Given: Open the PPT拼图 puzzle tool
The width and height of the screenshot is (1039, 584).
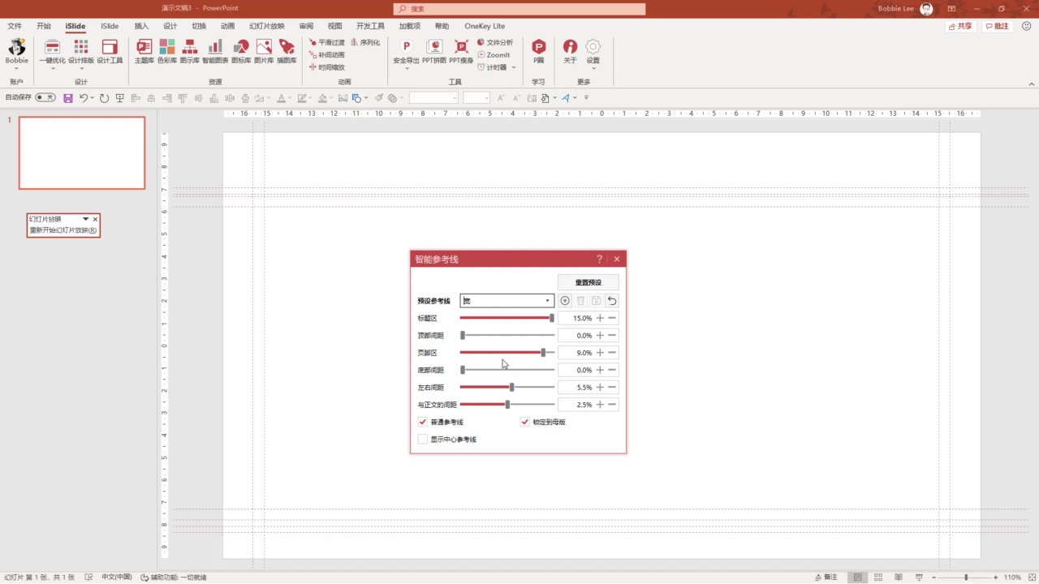Looking at the screenshot, I should [x=434, y=51].
